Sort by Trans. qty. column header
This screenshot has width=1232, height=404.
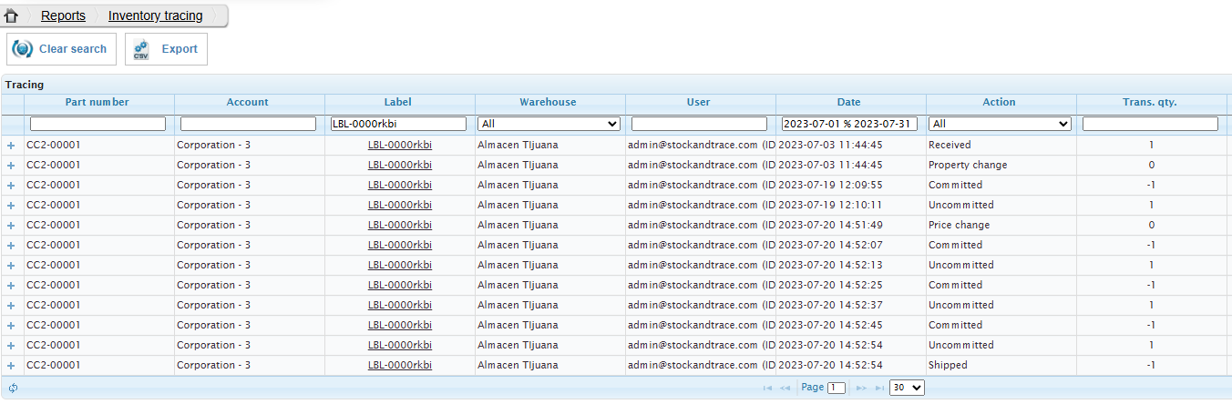pos(1150,103)
